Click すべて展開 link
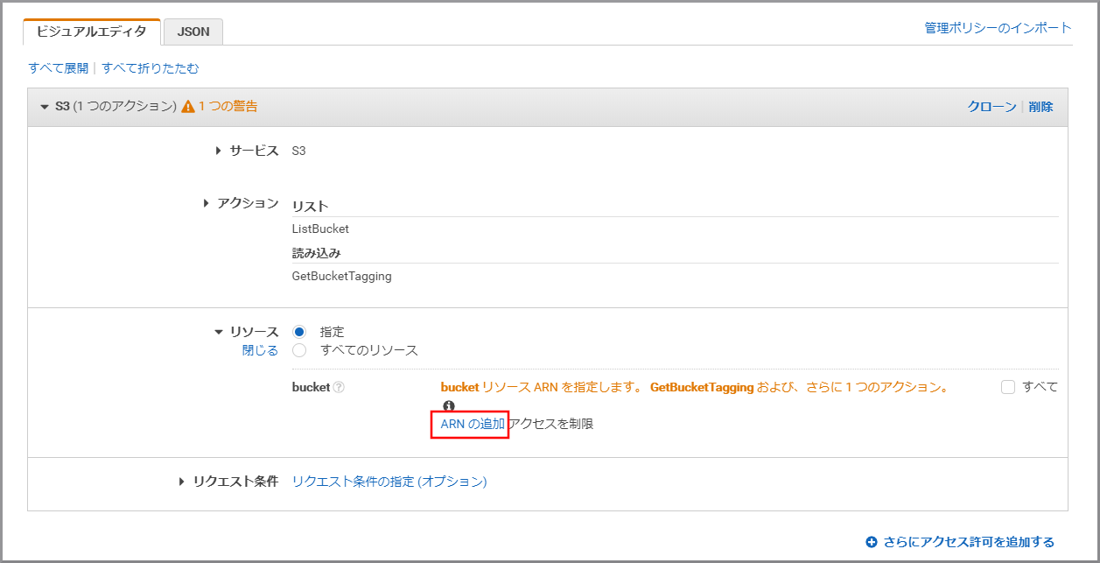 pyautogui.click(x=59, y=67)
